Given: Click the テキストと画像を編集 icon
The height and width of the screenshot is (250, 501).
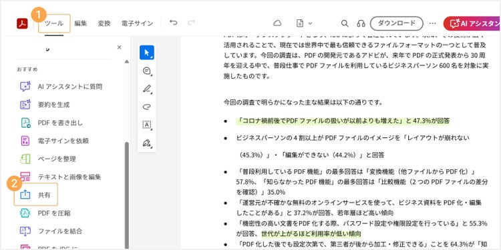Looking at the screenshot, I should (25, 177).
